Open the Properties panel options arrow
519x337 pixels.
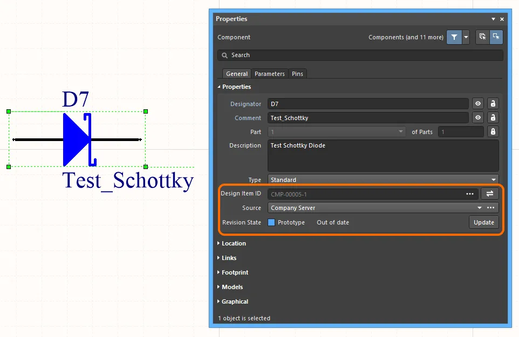point(493,19)
